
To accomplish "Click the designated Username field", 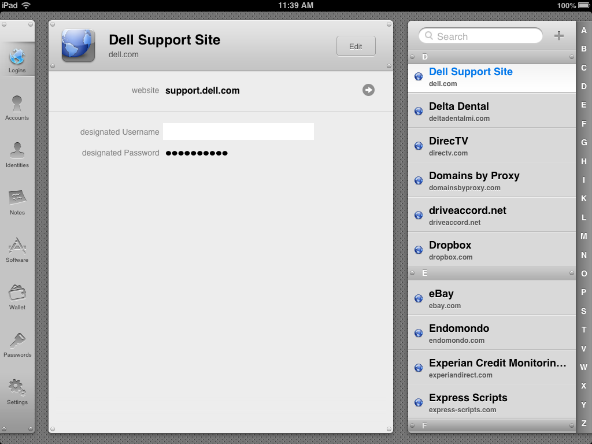I will [238, 132].
